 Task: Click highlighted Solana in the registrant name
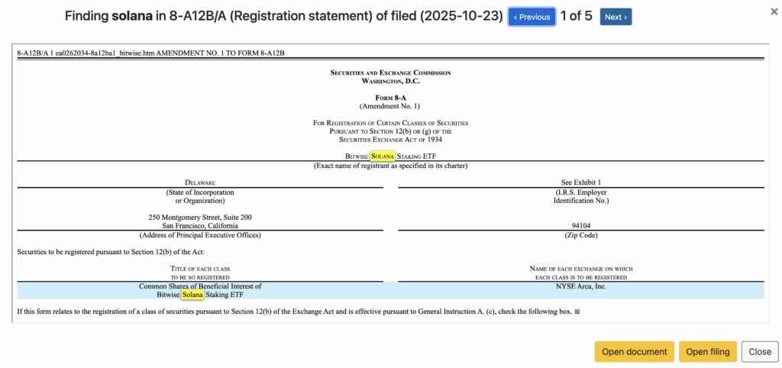383,157
